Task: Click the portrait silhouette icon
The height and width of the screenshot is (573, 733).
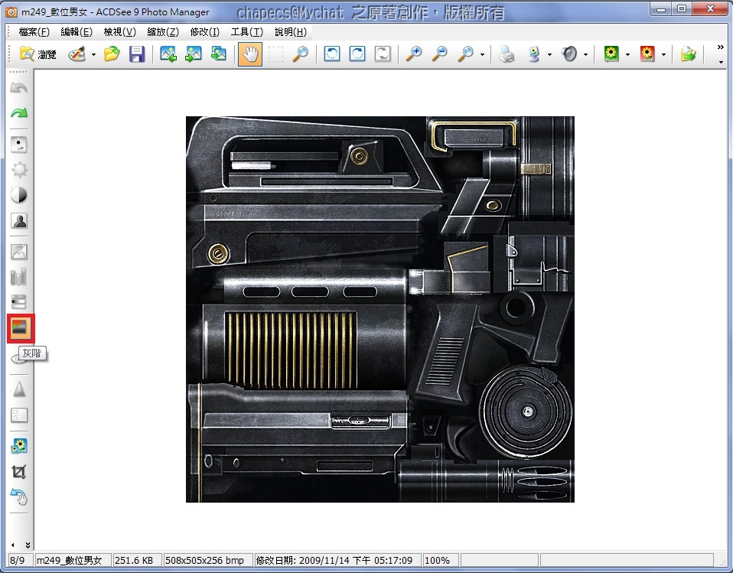Action: (x=19, y=220)
